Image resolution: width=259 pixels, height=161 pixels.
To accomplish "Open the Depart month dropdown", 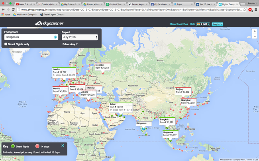I will tap(80, 37).
